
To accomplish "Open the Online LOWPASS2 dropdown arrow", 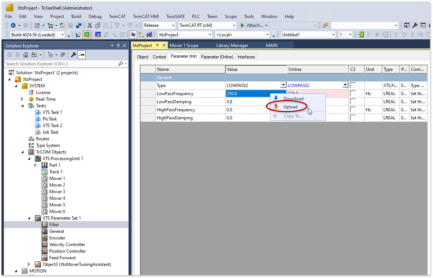I will 345,85.
